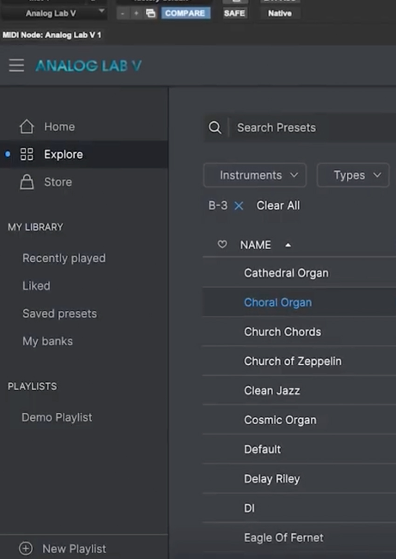Go to previous preset with minus button
Image resolution: width=396 pixels, height=559 pixels.
(x=122, y=14)
